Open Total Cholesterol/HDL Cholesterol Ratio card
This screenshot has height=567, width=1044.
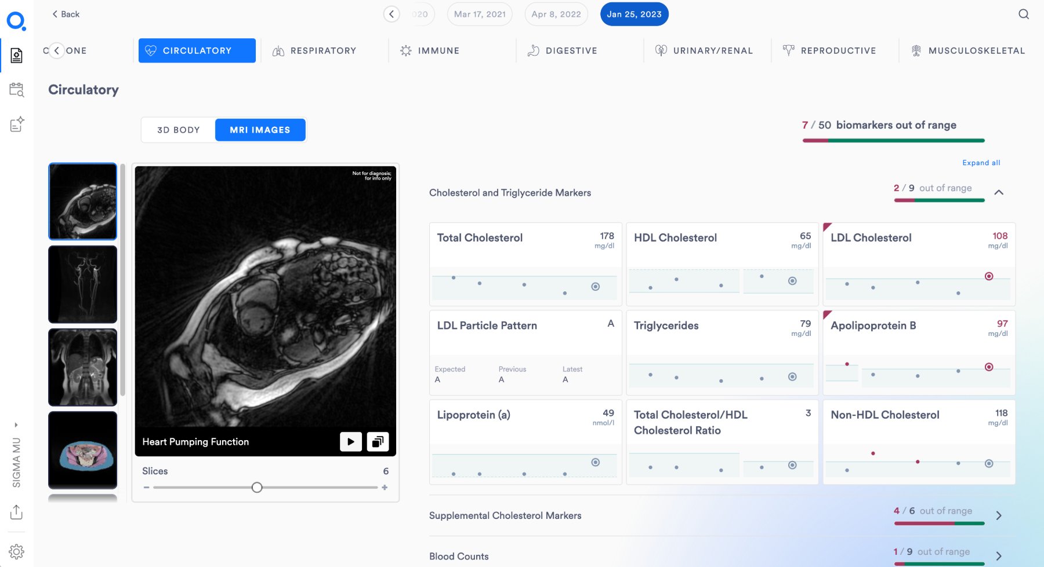coord(722,442)
